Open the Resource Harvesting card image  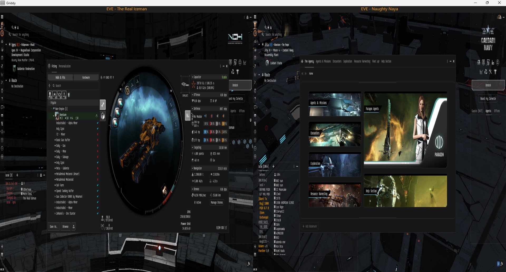coord(335,195)
